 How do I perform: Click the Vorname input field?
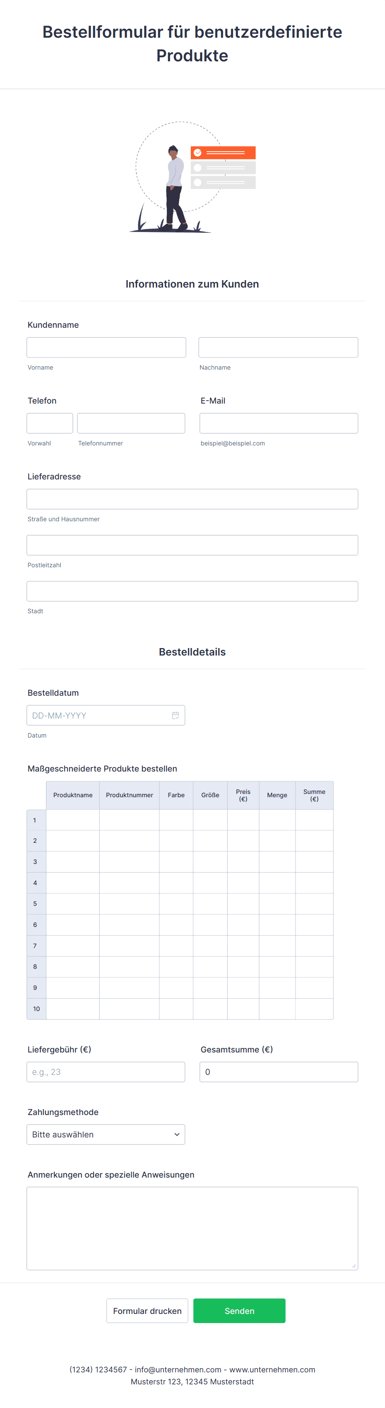(x=106, y=347)
